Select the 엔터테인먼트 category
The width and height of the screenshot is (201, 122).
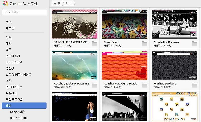(x=14, y=87)
